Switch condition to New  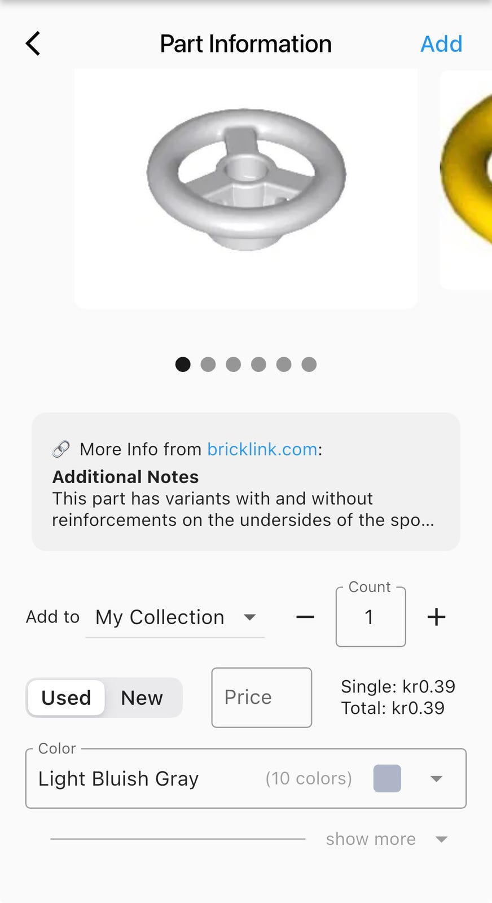[x=142, y=698]
